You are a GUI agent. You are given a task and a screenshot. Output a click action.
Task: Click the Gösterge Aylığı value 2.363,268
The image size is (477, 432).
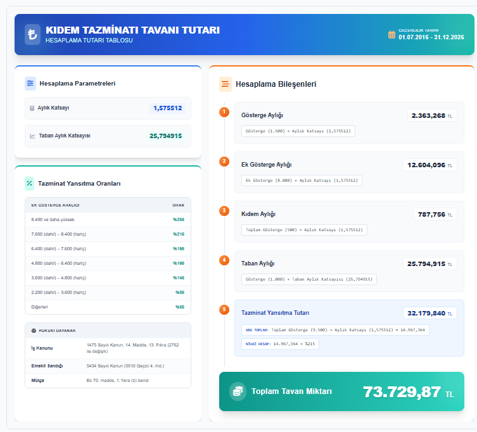[432, 116]
